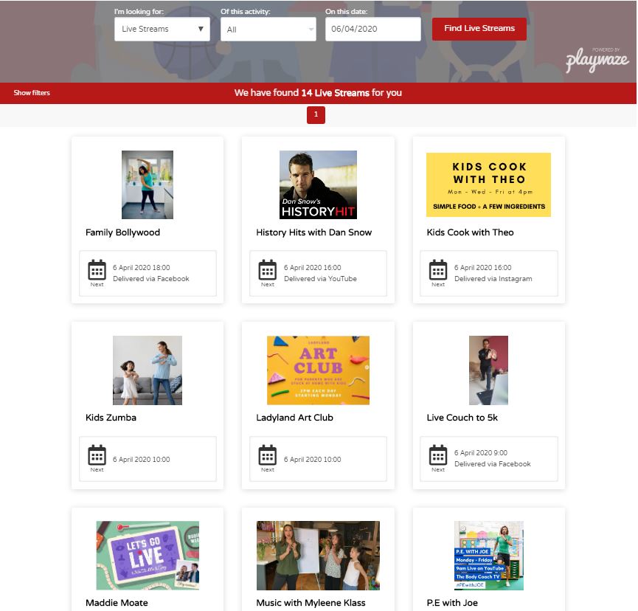Click the calendar icon in Live Couch to 5k card
Viewport: 638px width, 611px height.
438,455
